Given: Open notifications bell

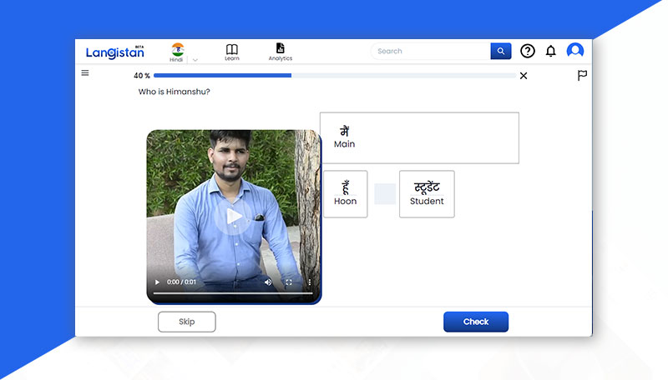Looking at the screenshot, I should pyautogui.click(x=550, y=51).
